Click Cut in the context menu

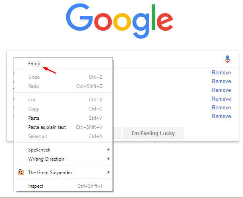point(32,100)
